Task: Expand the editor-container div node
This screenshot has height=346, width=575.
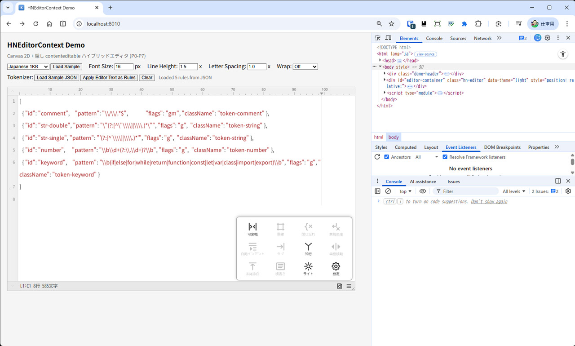Action: 385,80
